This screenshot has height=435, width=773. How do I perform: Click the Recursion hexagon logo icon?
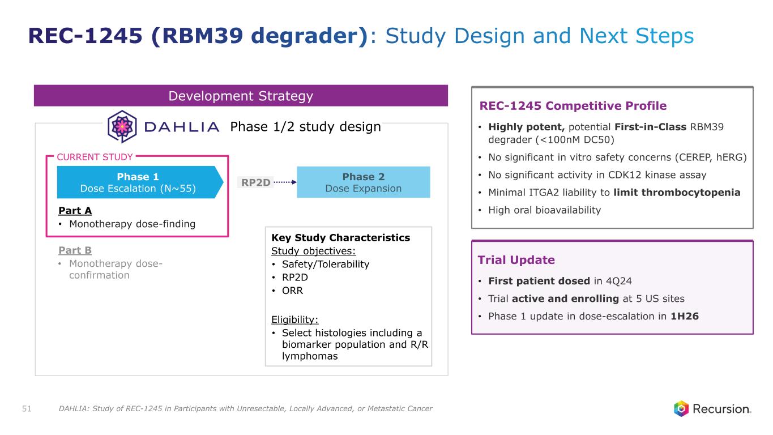click(681, 408)
